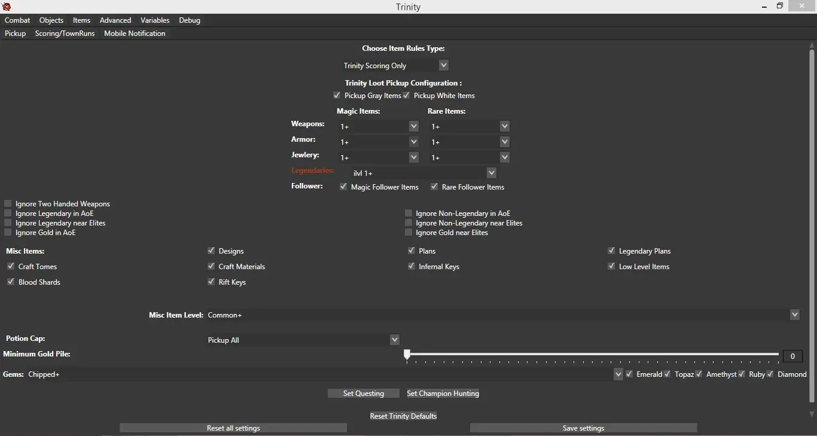This screenshot has width=817, height=436.
Task: Open the Debug menu
Action: tap(190, 20)
